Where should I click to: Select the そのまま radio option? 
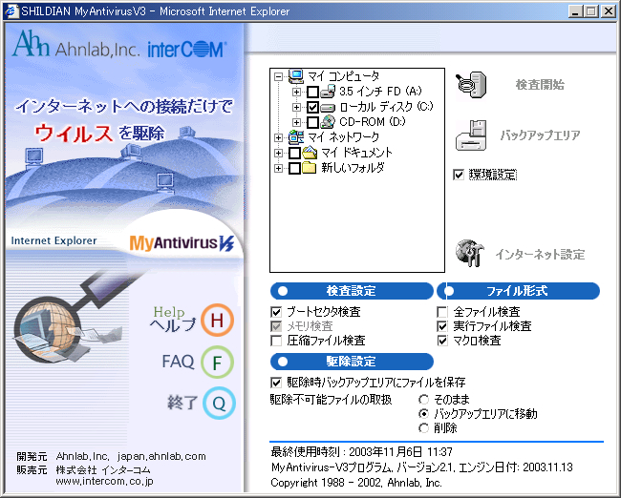click(424, 399)
